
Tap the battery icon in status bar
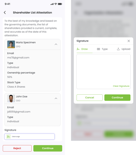point(60,4)
